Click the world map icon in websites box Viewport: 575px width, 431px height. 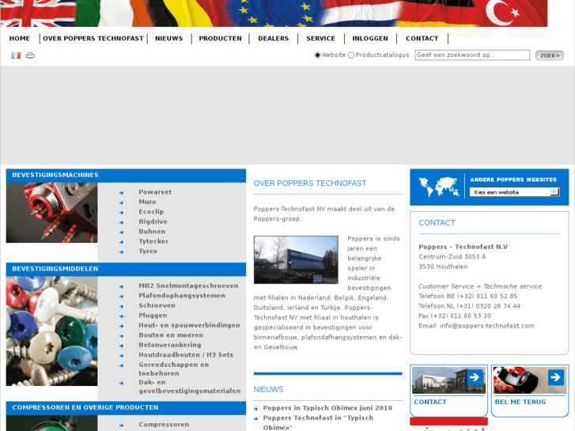pos(439,187)
